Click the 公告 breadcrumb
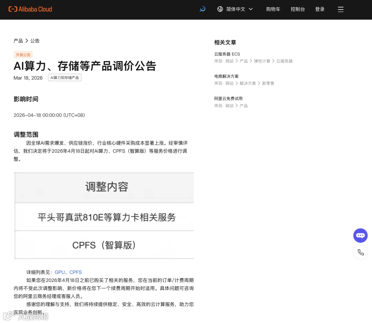The height and width of the screenshot is (323, 372). tap(35, 41)
